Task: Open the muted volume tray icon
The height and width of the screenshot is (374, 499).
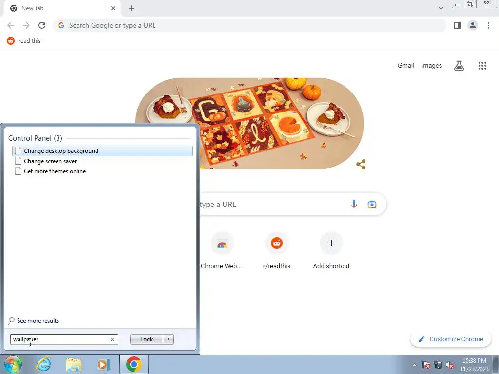Action: click(x=450, y=365)
